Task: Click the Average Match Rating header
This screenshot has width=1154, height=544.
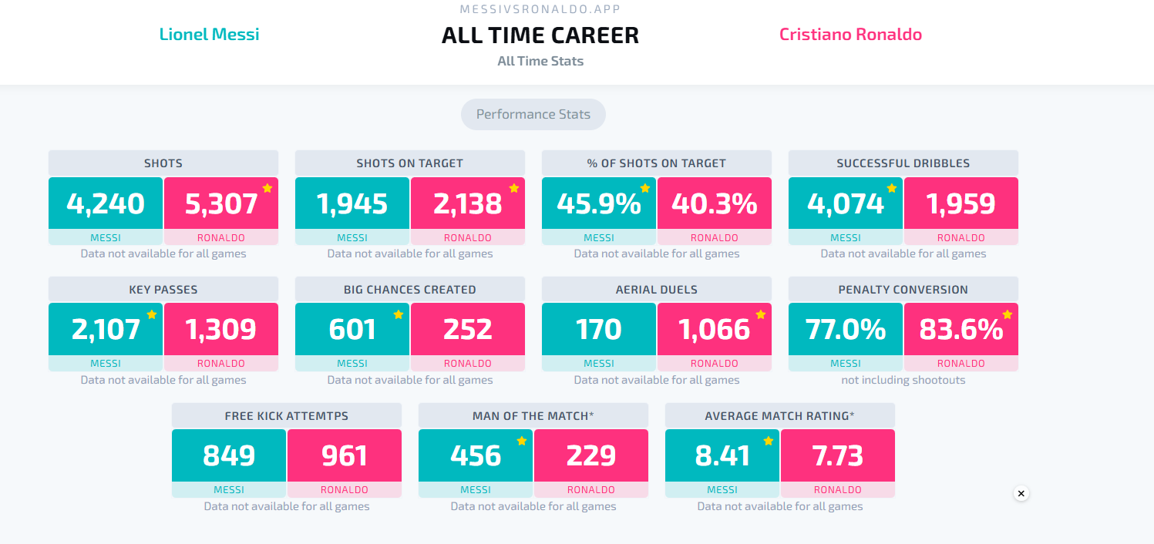Action: click(x=780, y=416)
